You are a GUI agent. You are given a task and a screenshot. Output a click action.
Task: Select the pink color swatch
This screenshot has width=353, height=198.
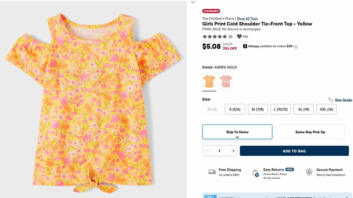click(226, 81)
